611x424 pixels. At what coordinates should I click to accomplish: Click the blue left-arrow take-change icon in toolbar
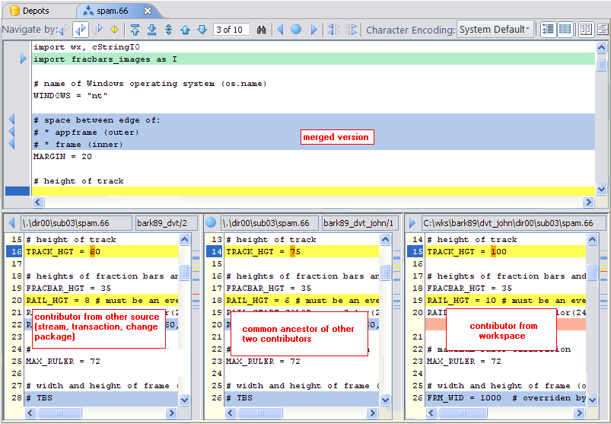pyautogui.click(x=279, y=30)
